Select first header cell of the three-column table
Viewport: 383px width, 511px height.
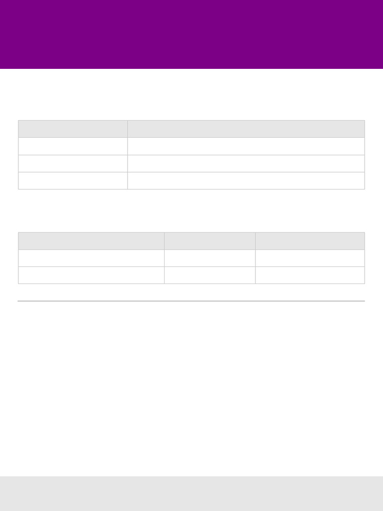(91, 241)
